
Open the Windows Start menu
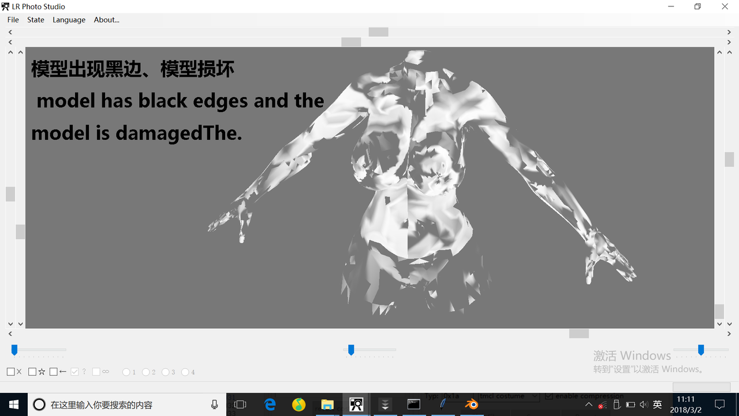tap(14, 404)
